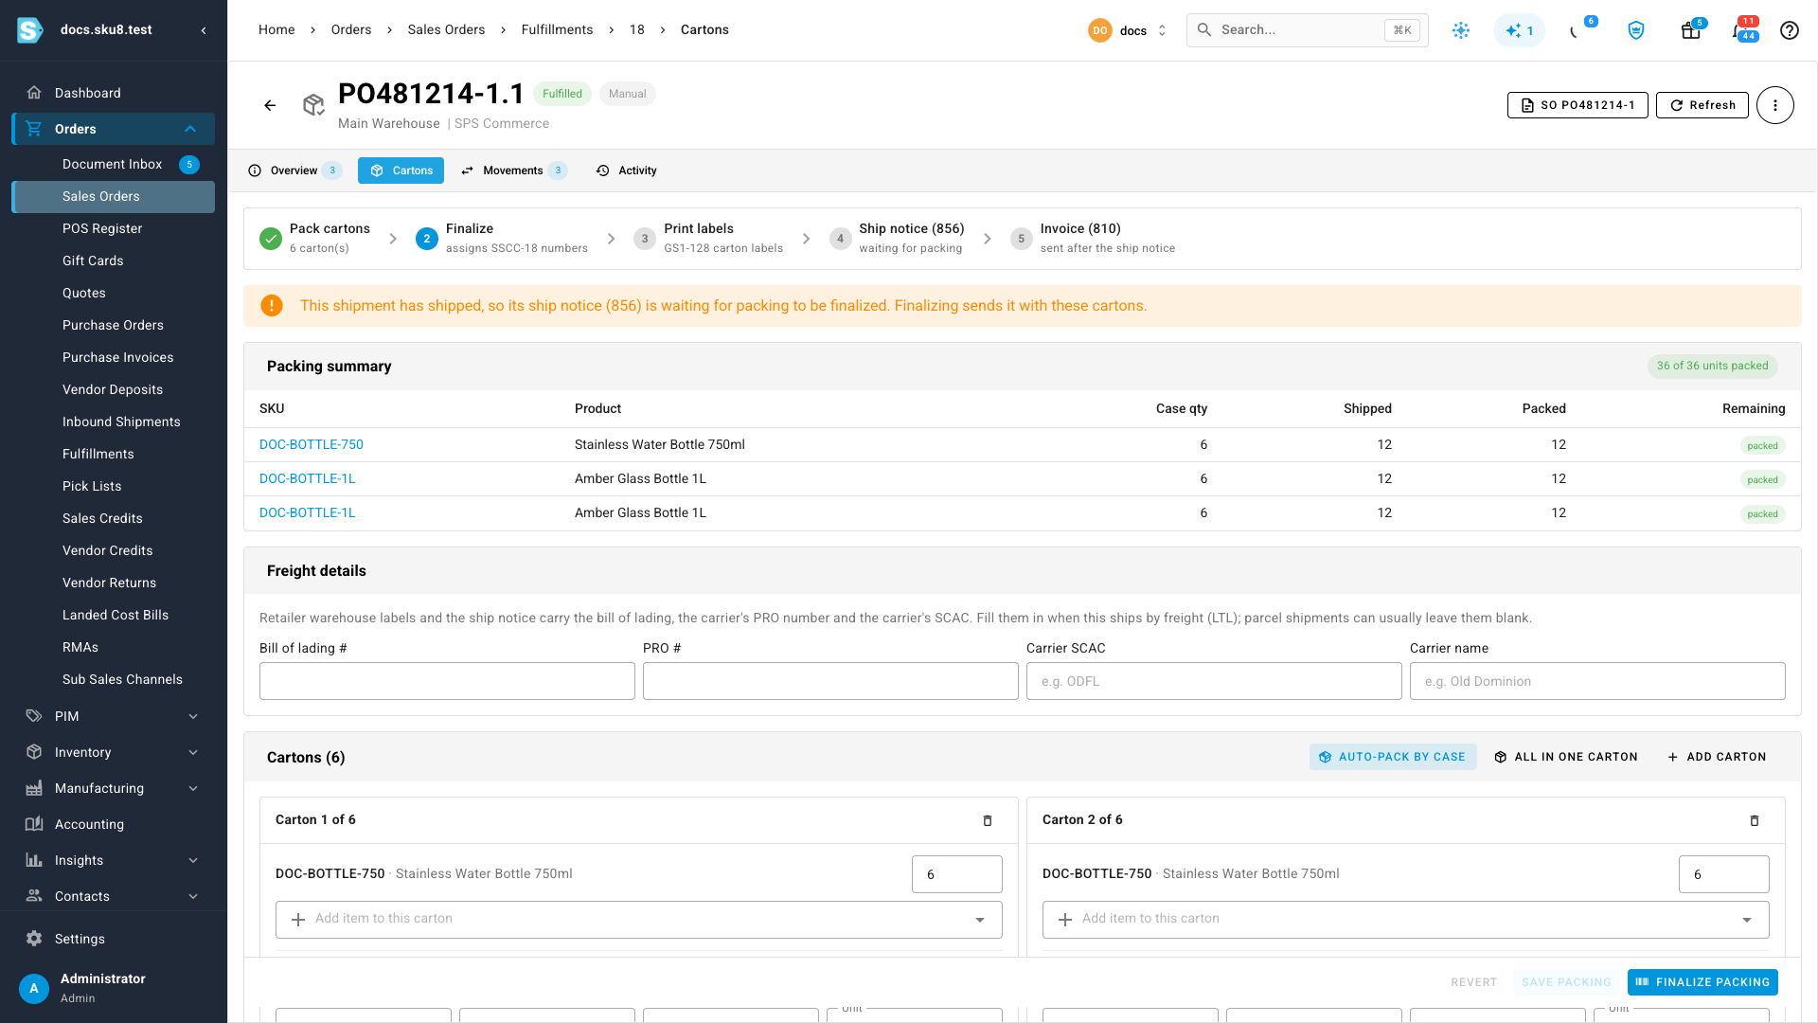Click the PRO # input field

click(830, 681)
